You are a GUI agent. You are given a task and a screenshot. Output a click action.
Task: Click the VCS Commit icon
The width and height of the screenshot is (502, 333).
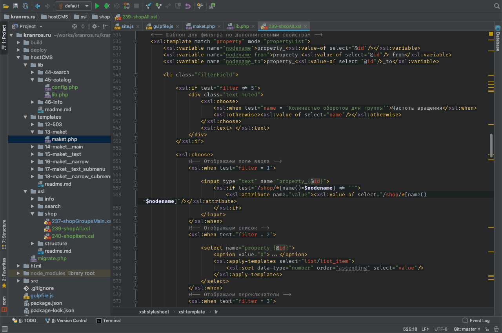click(158, 6)
